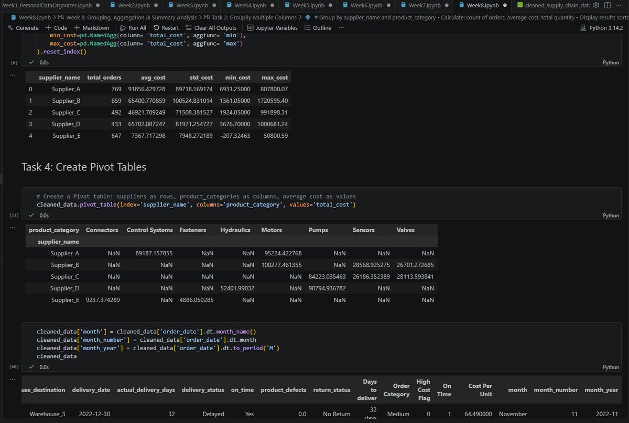The height and width of the screenshot is (423, 629).
Task: Open breadcrumb 'Week 8: Grouping, Aggregation & Summary Analysis'
Action: 126,17
